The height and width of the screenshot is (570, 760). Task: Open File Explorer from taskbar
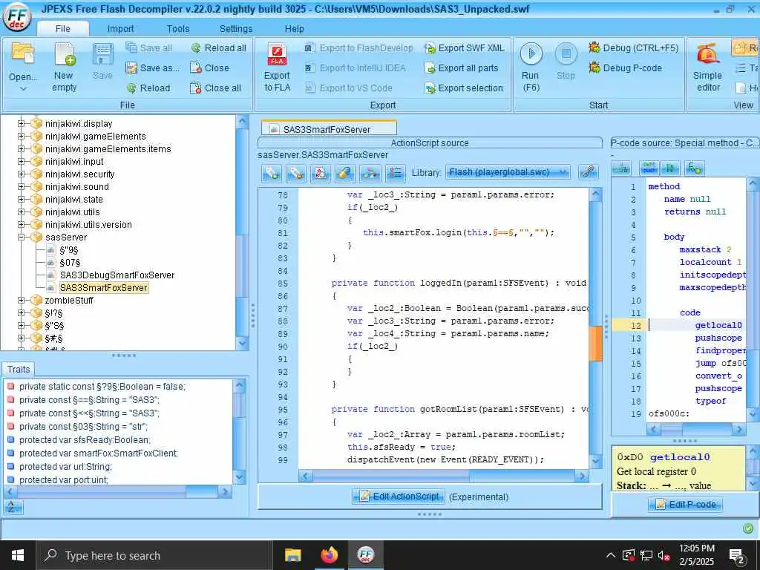tap(292, 555)
